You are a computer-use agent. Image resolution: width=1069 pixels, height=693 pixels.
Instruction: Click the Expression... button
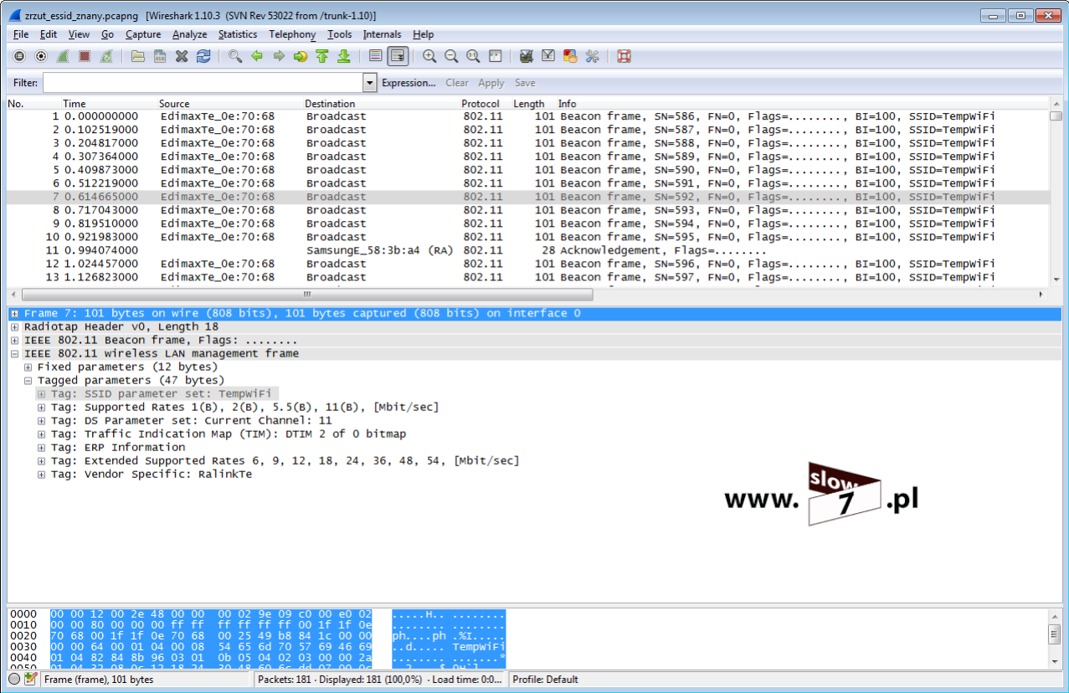pos(409,83)
